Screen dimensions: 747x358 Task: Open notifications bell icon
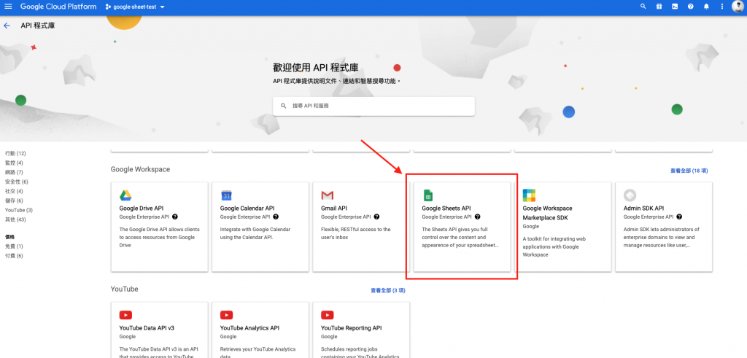[x=706, y=7]
